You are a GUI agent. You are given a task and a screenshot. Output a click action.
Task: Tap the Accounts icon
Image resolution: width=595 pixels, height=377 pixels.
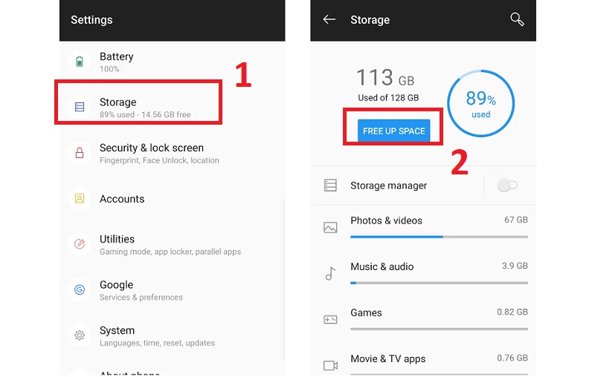click(80, 199)
